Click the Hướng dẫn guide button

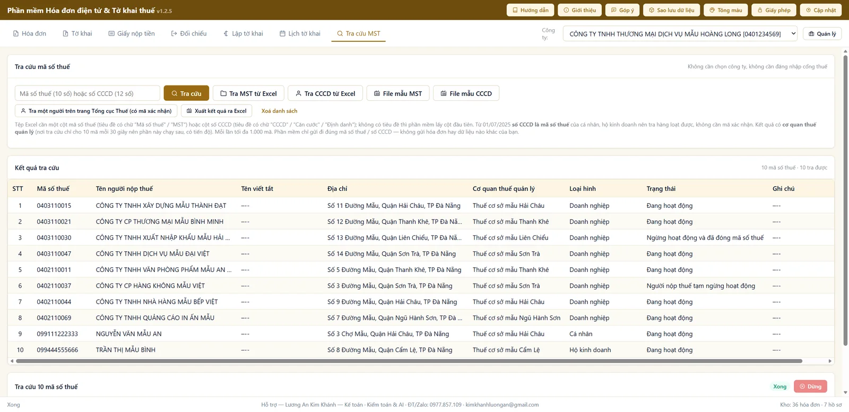click(x=530, y=10)
